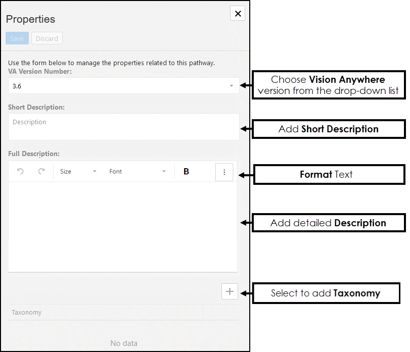Click the 'Add Short Description' callout box

tap(328, 129)
